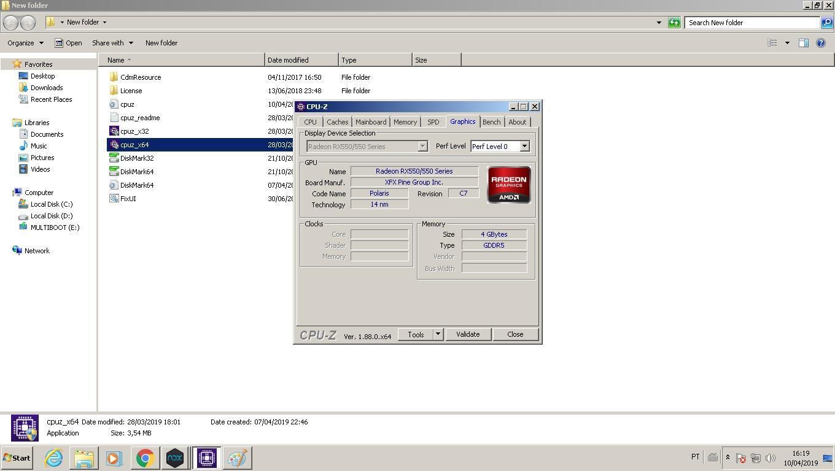Open the Share with dropdown
Viewport: 835px width, 471px height.
112,43
